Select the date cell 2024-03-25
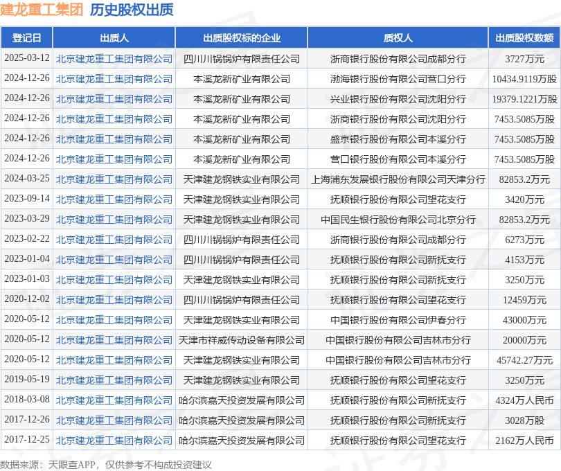This screenshot has width=561, height=471. coord(27,178)
